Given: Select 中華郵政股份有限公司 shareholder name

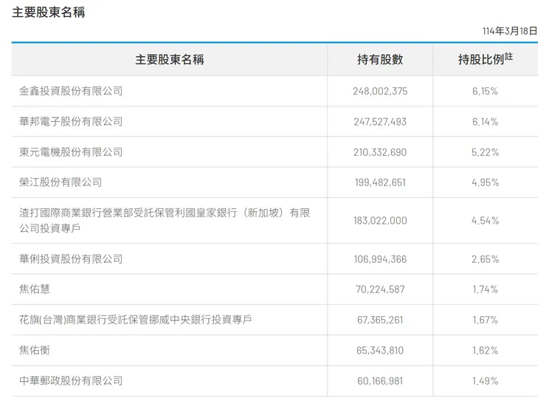Looking at the screenshot, I should 71,380.
